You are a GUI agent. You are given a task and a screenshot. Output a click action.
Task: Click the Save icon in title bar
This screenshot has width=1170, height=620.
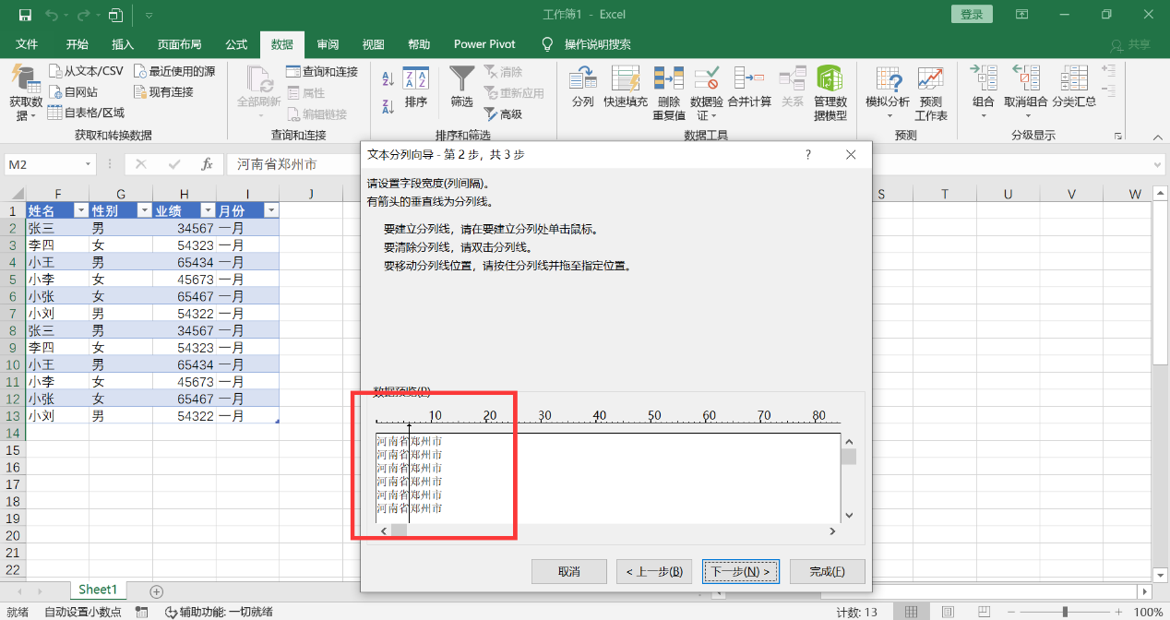coord(25,15)
